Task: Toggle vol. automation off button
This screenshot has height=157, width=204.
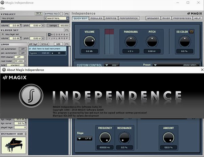Action: [23, 49]
